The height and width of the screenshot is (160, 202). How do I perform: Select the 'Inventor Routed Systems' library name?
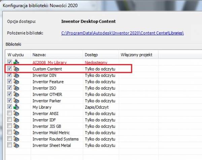[x=56, y=139]
